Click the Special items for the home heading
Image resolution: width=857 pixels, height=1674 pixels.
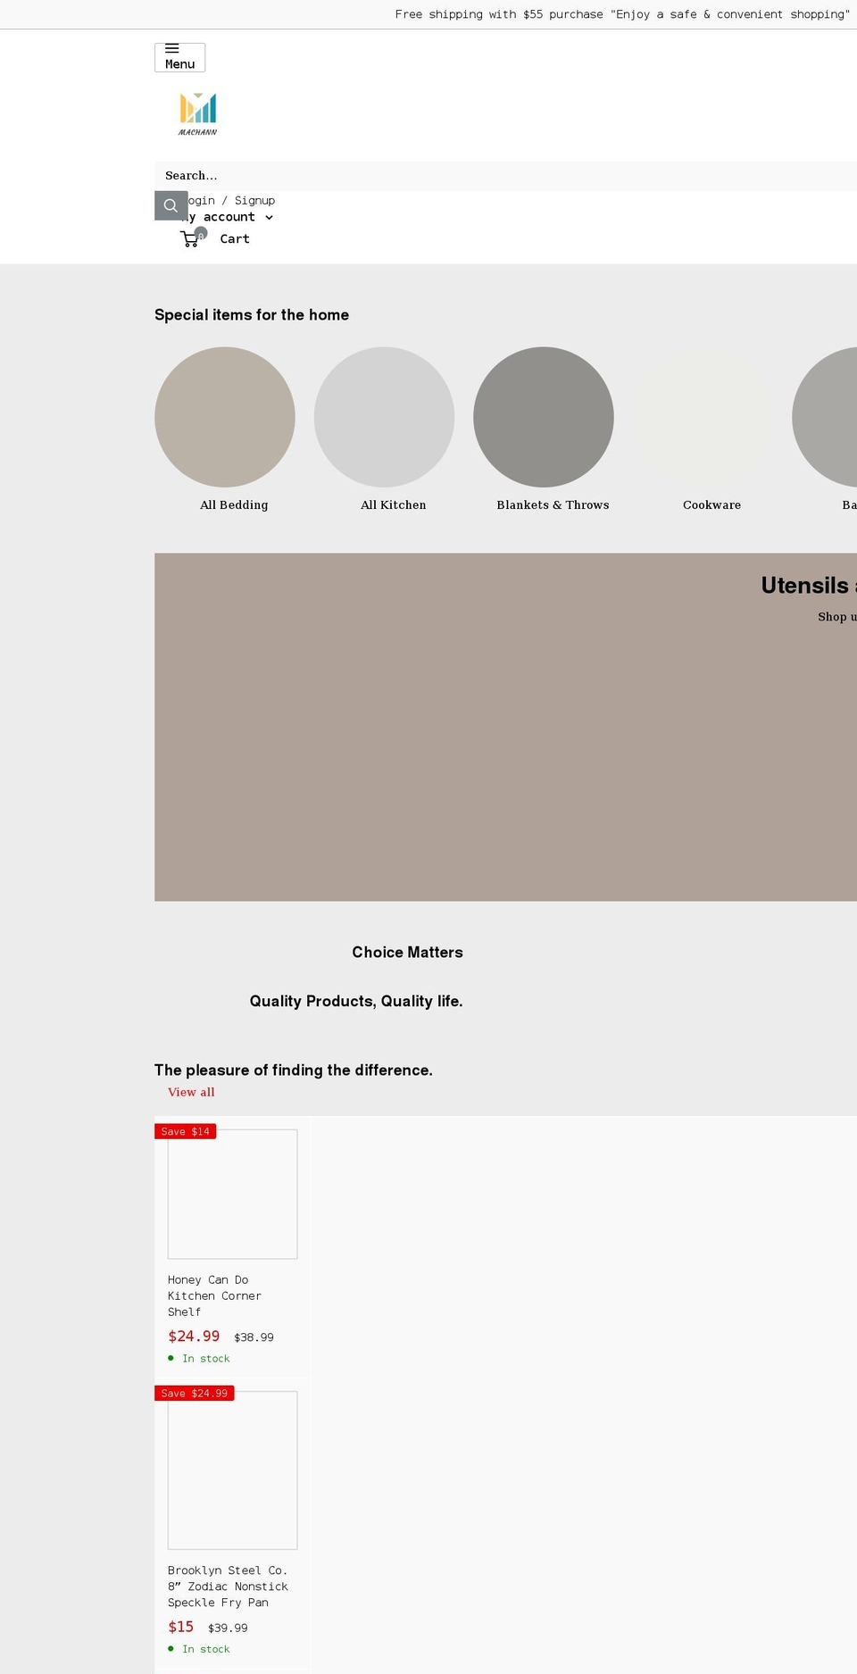tap(252, 315)
